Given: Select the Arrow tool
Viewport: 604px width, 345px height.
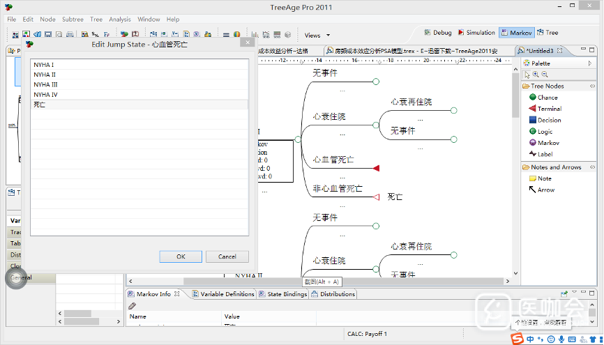Looking at the screenshot, I should coord(545,190).
